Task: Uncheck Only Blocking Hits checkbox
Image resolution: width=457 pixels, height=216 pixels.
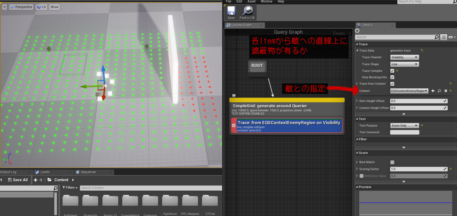Action: coord(392,77)
